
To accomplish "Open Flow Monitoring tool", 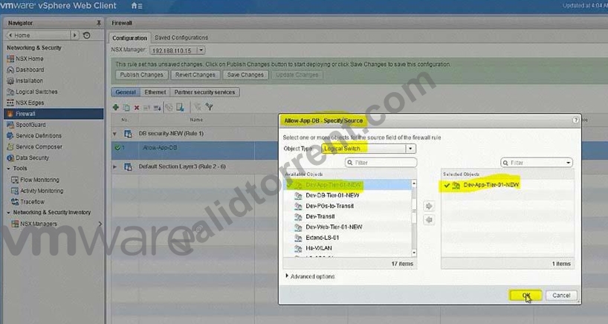I will 39,180.
